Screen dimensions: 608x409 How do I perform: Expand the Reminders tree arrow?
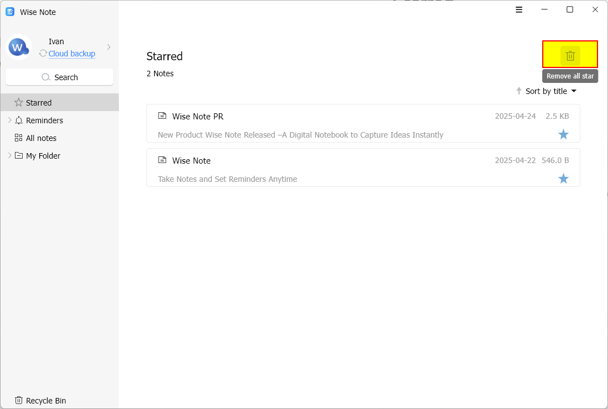tap(9, 120)
